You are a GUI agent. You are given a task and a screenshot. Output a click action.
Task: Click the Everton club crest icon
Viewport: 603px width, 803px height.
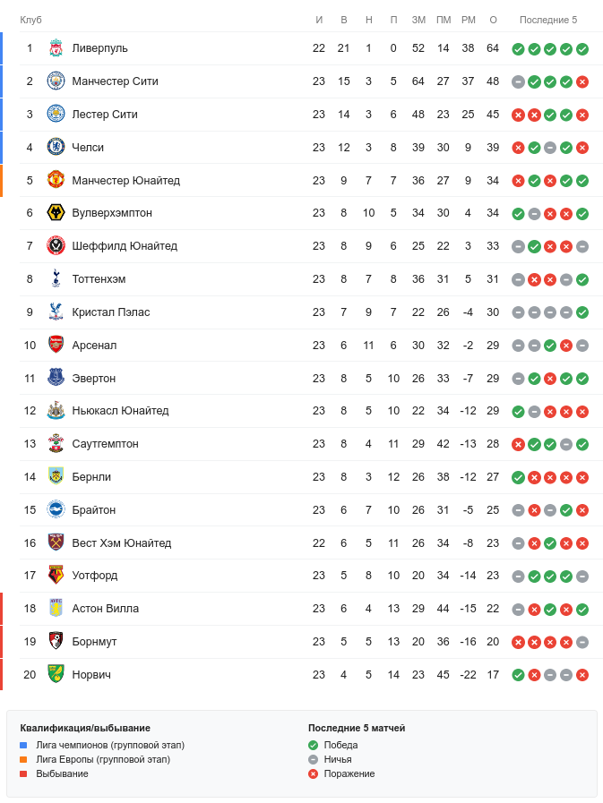56,379
